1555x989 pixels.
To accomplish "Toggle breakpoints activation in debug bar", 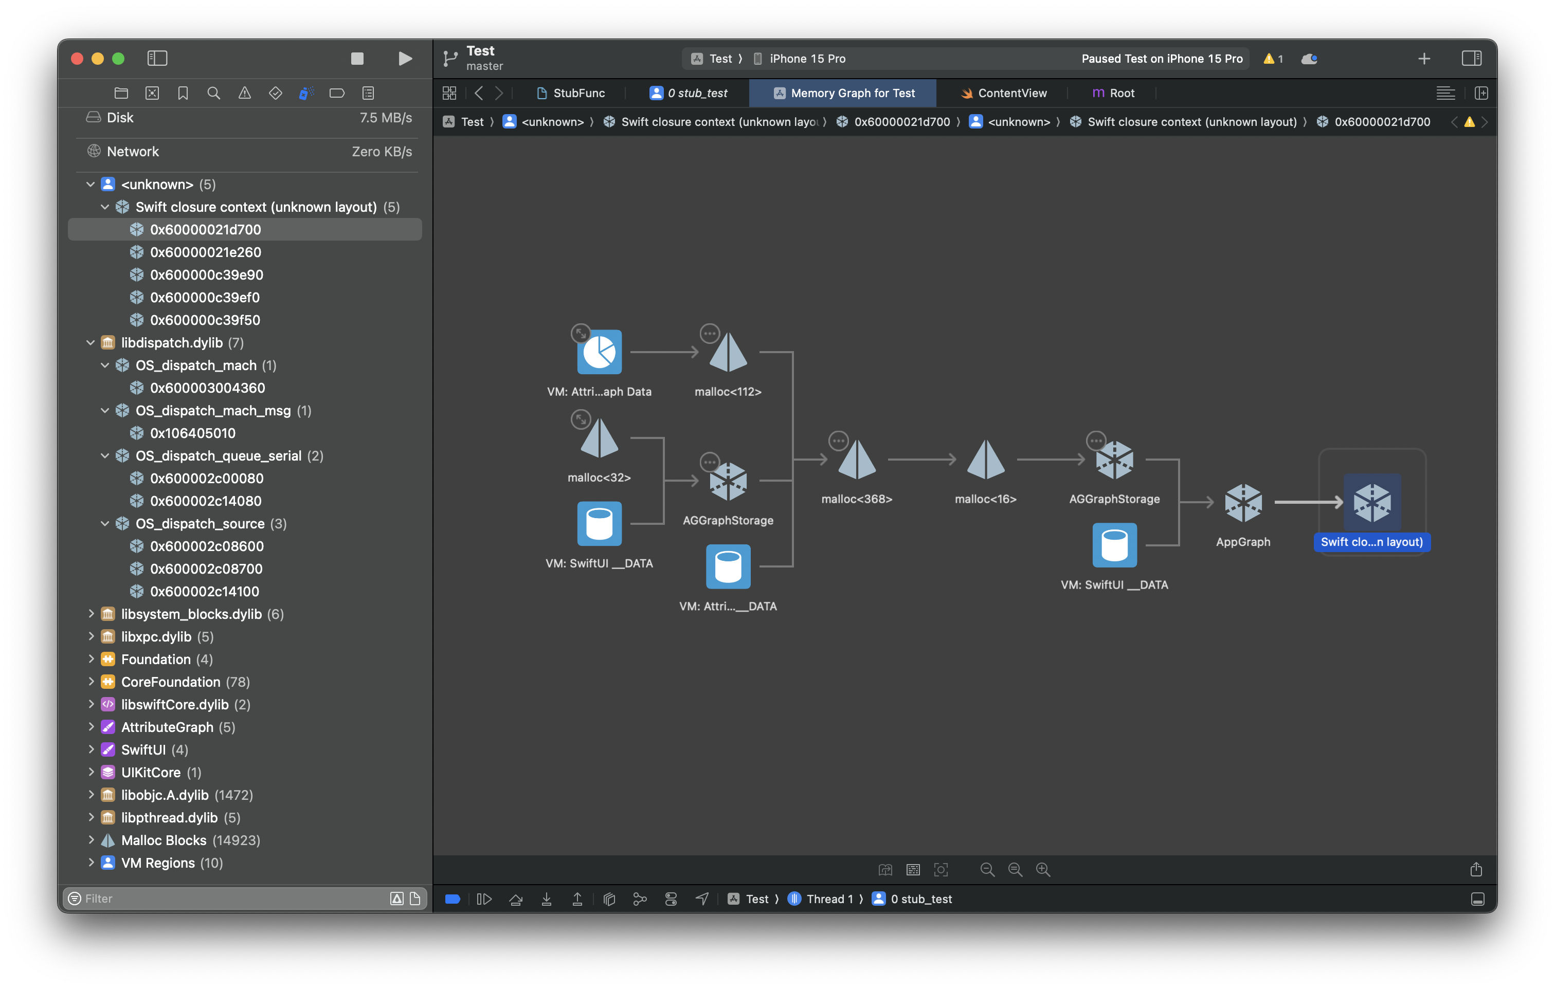I will (453, 899).
